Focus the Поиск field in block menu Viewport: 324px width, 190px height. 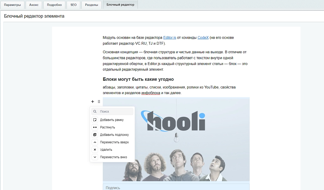(x=113, y=111)
